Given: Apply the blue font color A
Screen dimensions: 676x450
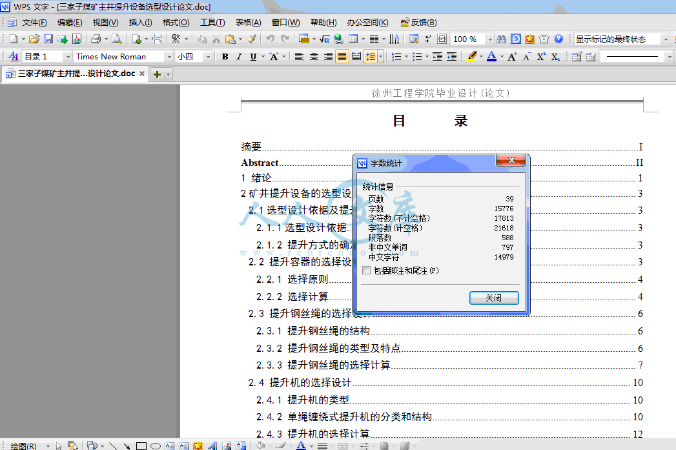Looking at the screenshot, I should (x=491, y=56).
